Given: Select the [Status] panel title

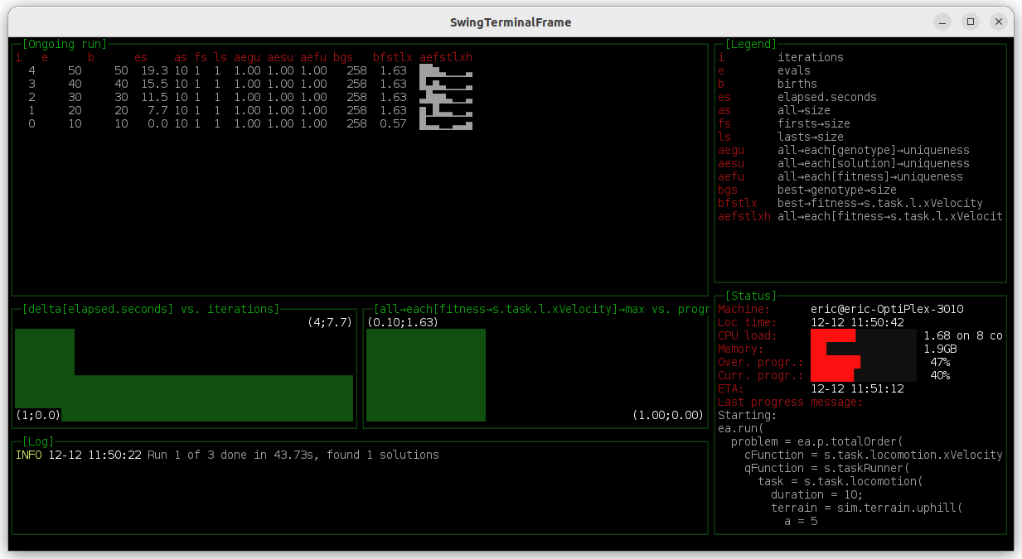Looking at the screenshot, I should [x=751, y=296].
